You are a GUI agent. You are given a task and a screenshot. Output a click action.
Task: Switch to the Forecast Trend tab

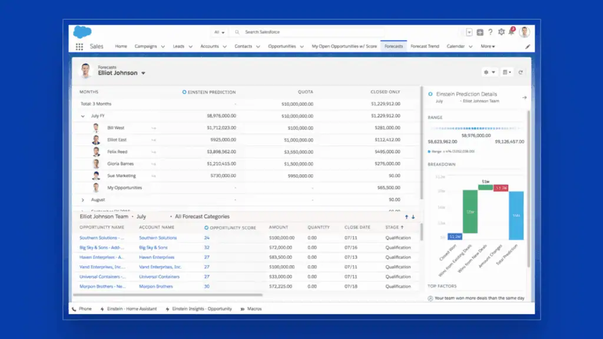(x=426, y=46)
